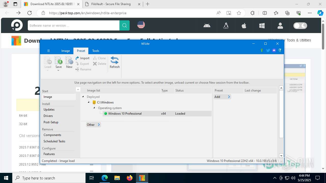Open the NTLite Discord icon link
Image resolution: width=326 pixels, height=183 pixels.
pyautogui.click(x=274, y=50)
